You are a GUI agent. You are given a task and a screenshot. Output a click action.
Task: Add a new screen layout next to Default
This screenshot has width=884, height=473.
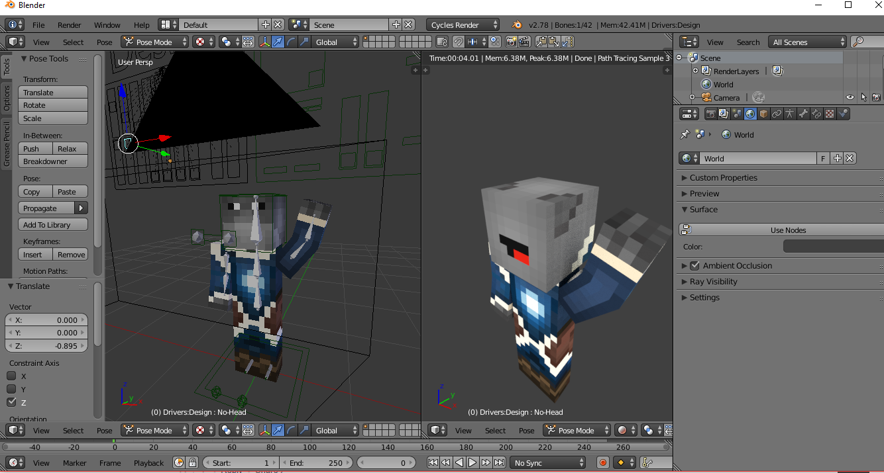[266, 24]
